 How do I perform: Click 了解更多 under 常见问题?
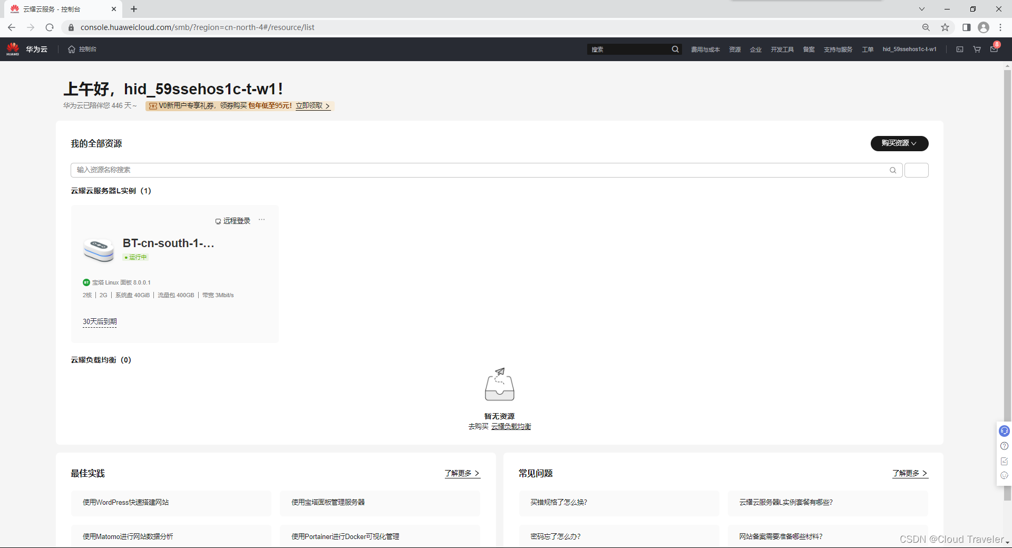[910, 473]
